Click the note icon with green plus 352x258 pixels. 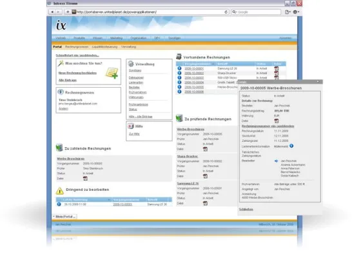tap(112, 73)
